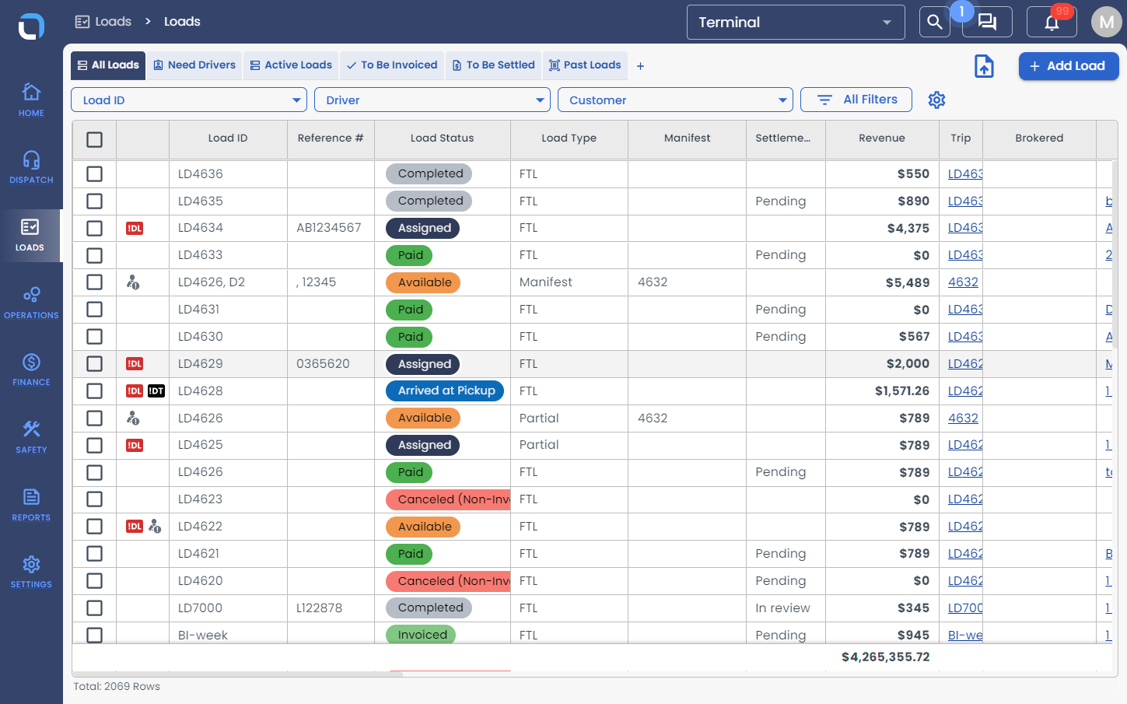Open Reports in sidebar
This screenshot has width=1127, height=704.
coord(31,504)
